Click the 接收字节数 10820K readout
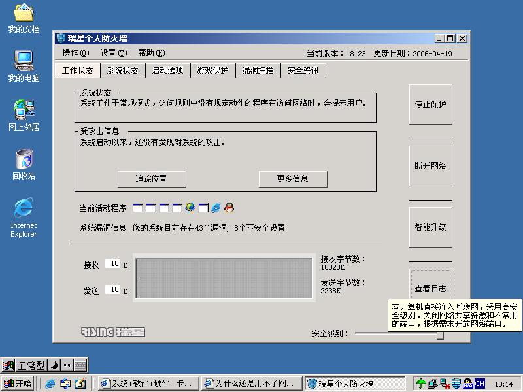Image resolution: width=523 pixels, height=392 pixels. [x=343, y=263]
